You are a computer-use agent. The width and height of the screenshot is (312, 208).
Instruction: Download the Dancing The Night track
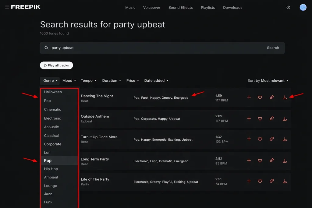click(x=285, y=97)
